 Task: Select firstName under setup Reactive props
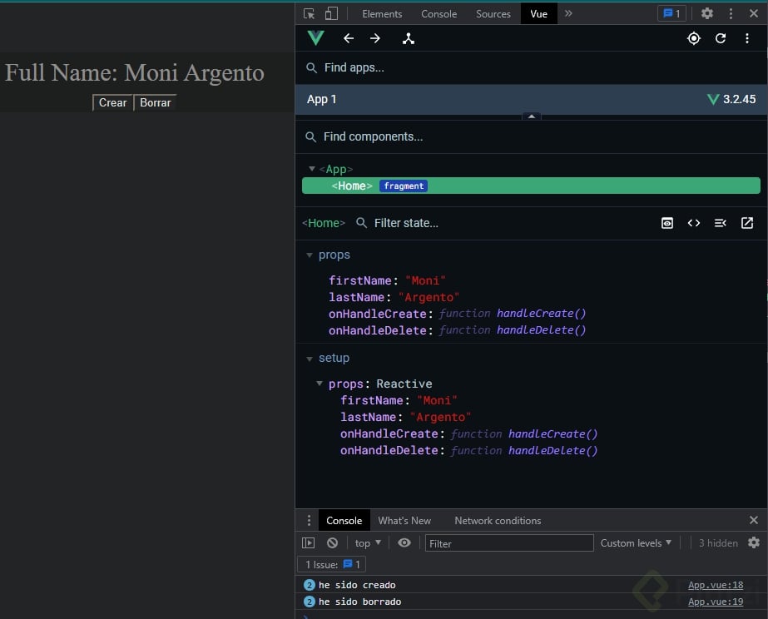pos(399,400)
